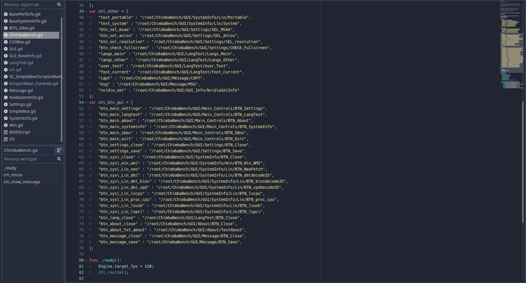The height and width of the screenshot is (283, 526).
Task: Click "btn_check_fullscreen" key on line 45
Action: point(124,48)
